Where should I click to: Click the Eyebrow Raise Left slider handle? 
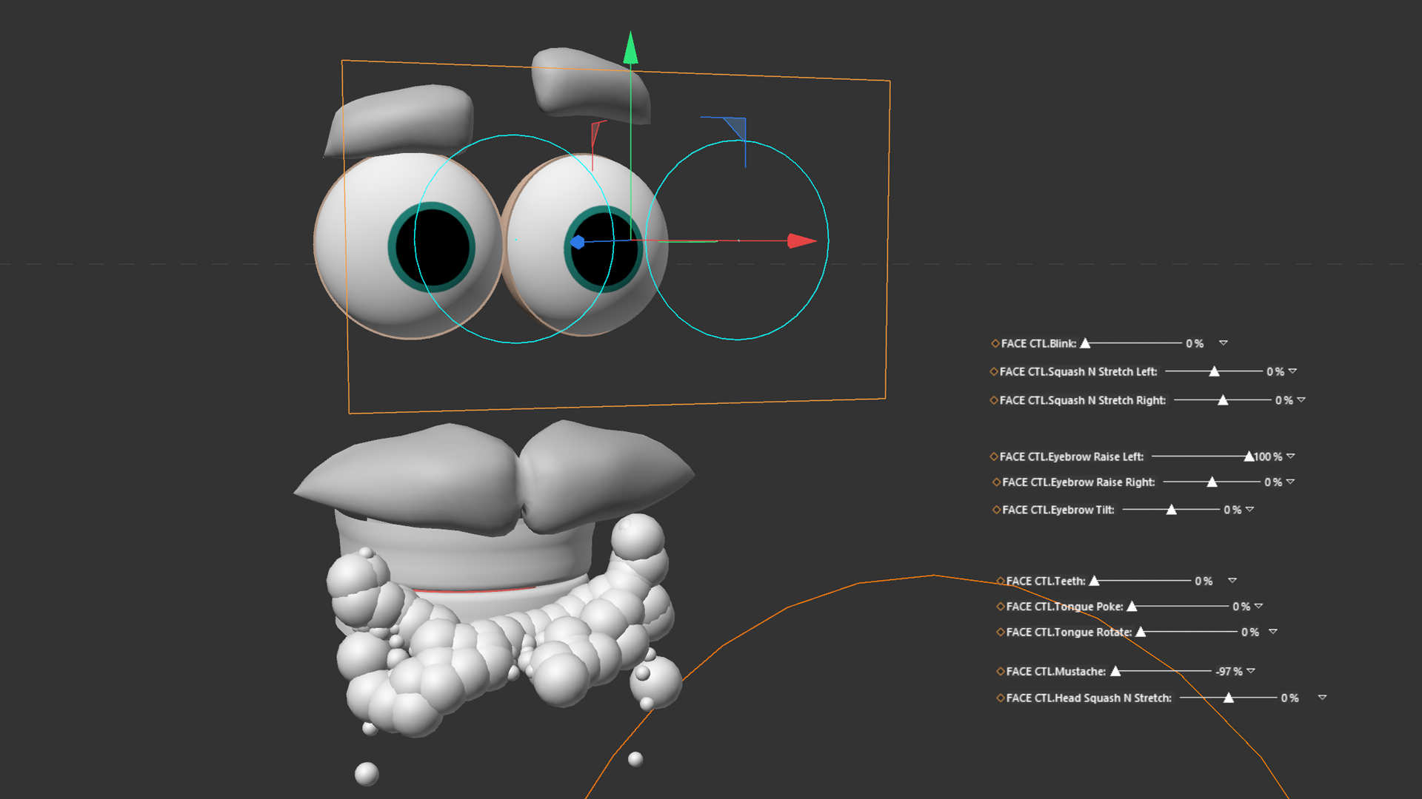click(1249, 456)
